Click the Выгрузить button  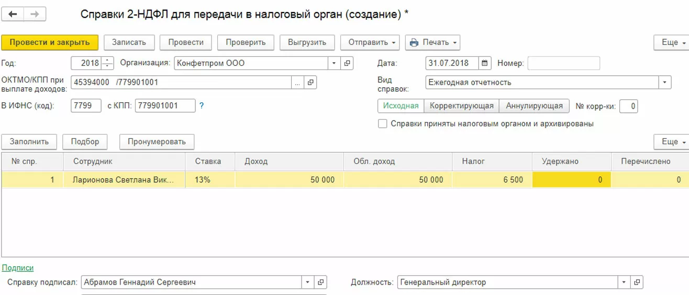(x=307, y=42)
